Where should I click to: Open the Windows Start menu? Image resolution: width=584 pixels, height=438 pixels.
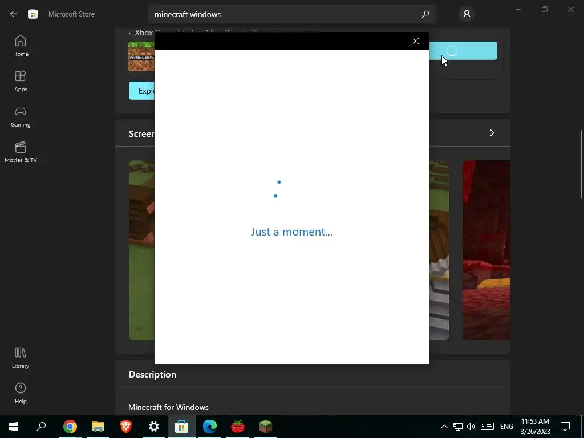[14, 426]
